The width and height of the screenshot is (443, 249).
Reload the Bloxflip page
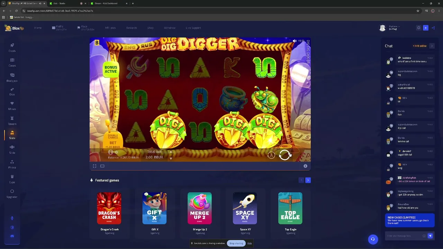[16, 11]
